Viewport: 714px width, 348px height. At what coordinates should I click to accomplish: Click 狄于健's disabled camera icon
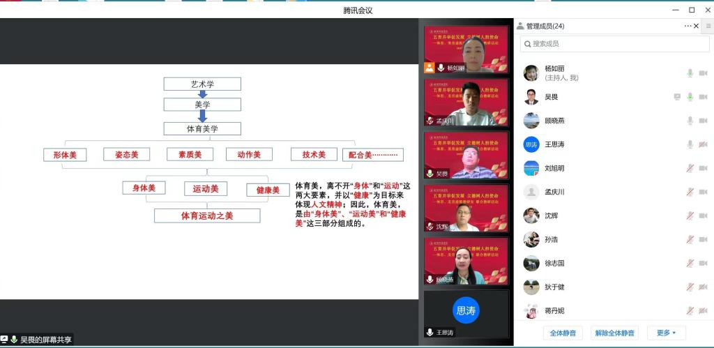pos(703,287)
